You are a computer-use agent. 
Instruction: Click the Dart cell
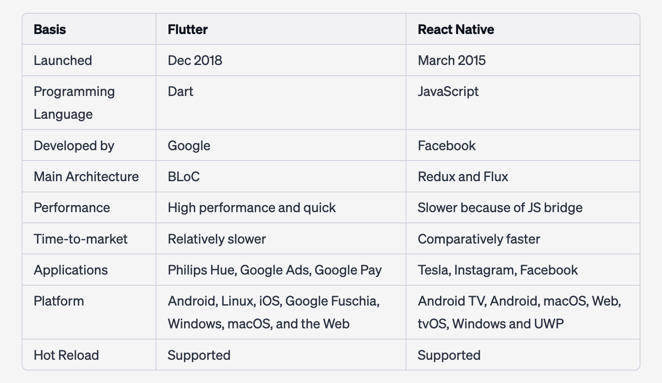[x=180, y=92]
